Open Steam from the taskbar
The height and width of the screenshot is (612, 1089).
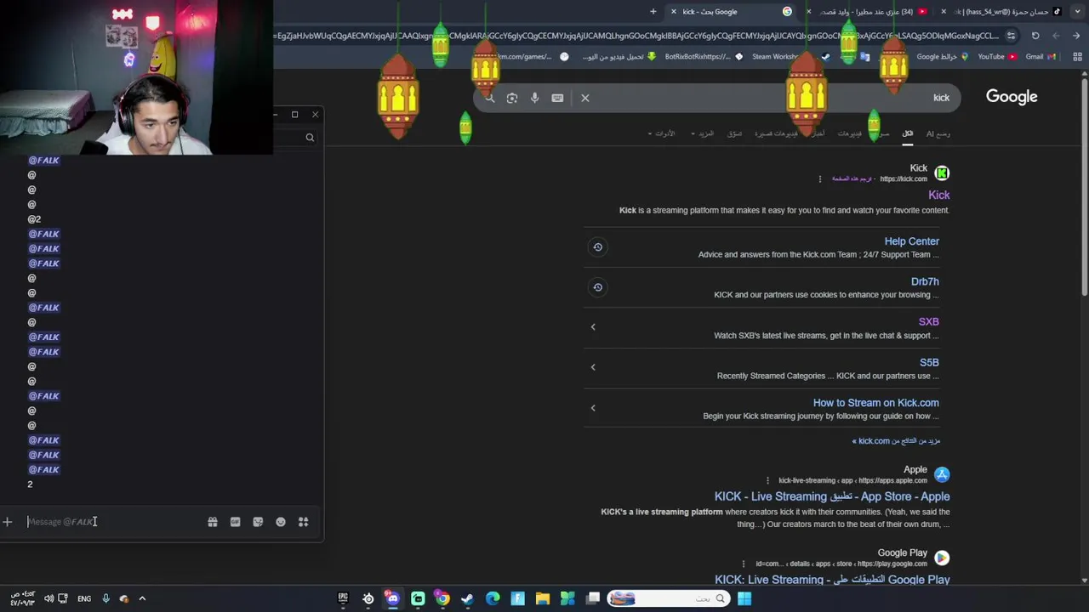[467, 598]
